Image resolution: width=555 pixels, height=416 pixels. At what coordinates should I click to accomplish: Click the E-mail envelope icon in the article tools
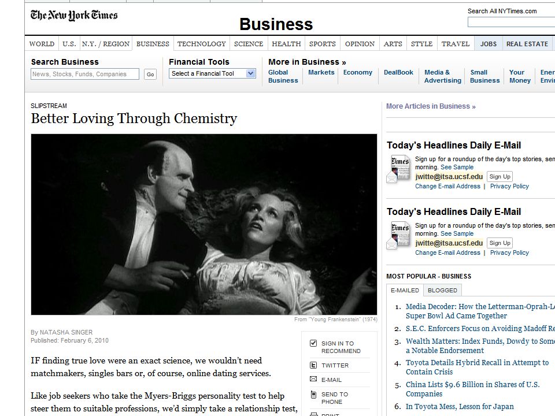313,379
